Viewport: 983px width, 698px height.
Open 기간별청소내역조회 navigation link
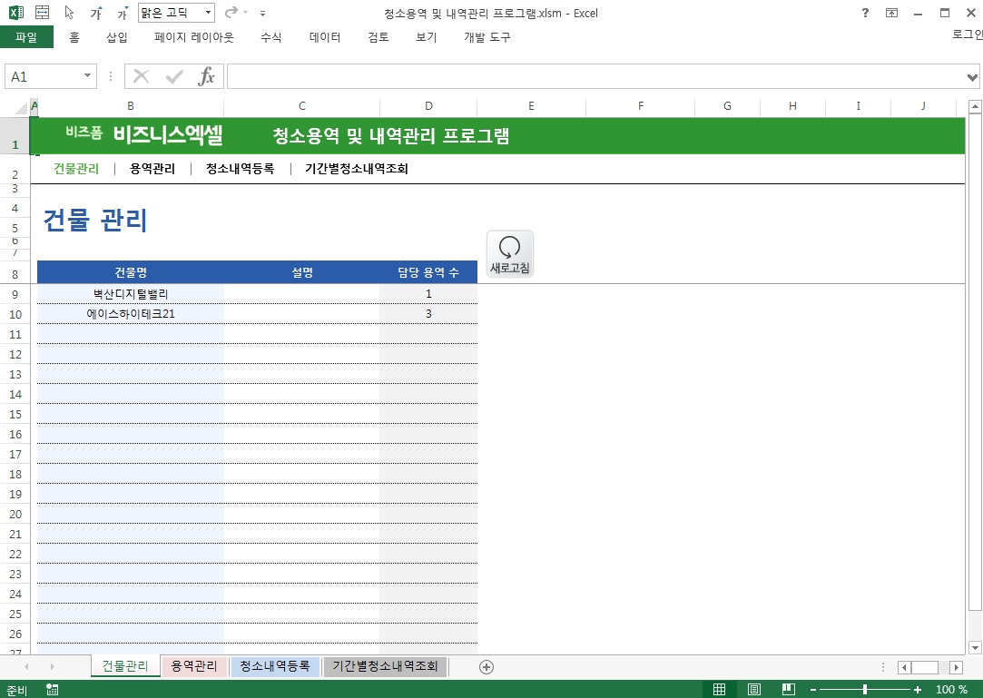point(356,168)
